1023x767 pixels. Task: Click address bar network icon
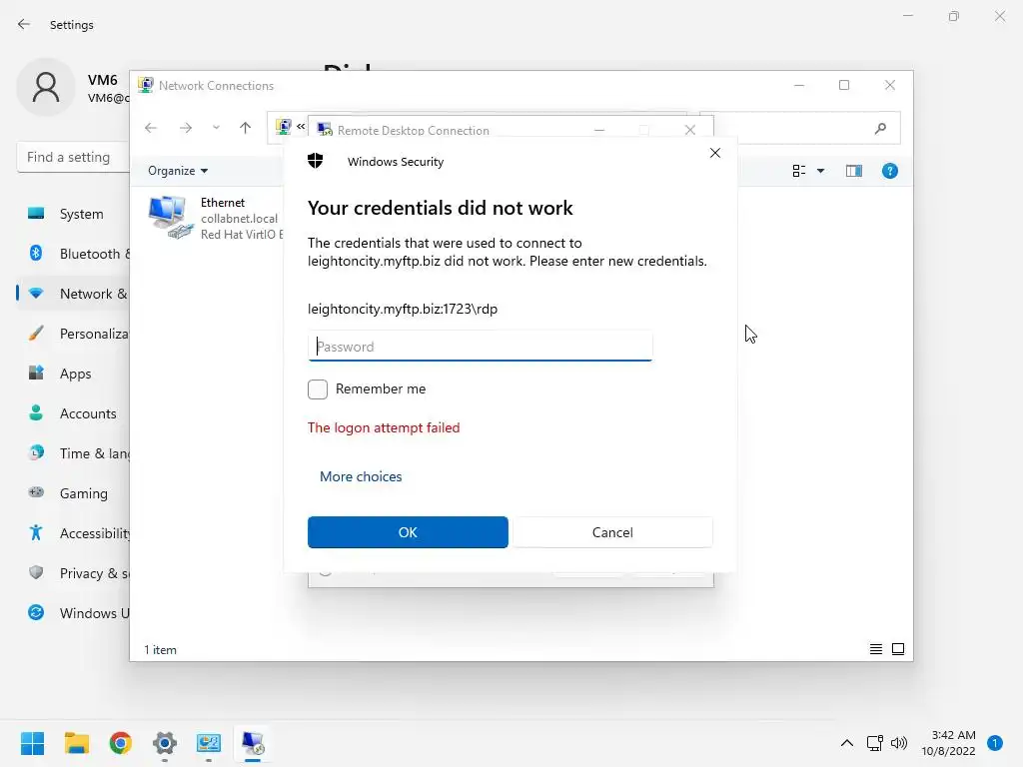pos(283,127)
